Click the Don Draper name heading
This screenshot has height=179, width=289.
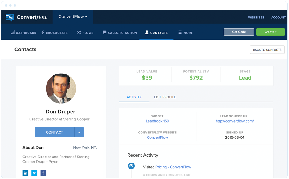(x=60, y=112)
